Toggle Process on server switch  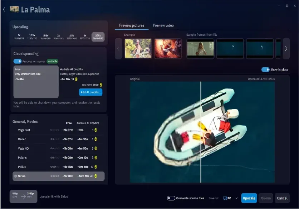coord(18,61)
